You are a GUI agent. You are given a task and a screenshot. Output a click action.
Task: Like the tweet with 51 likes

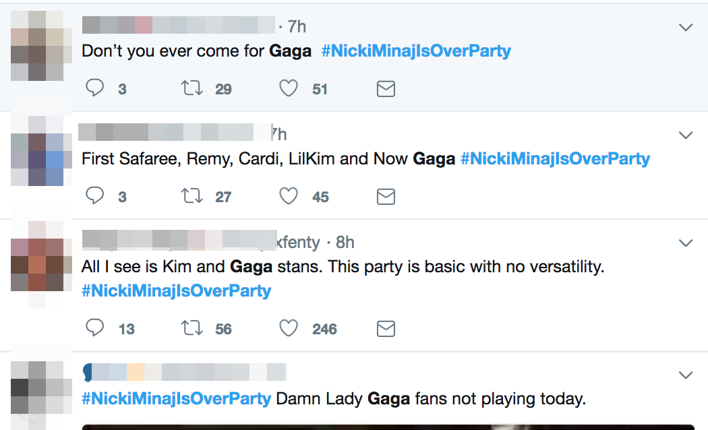coord(289,88)
